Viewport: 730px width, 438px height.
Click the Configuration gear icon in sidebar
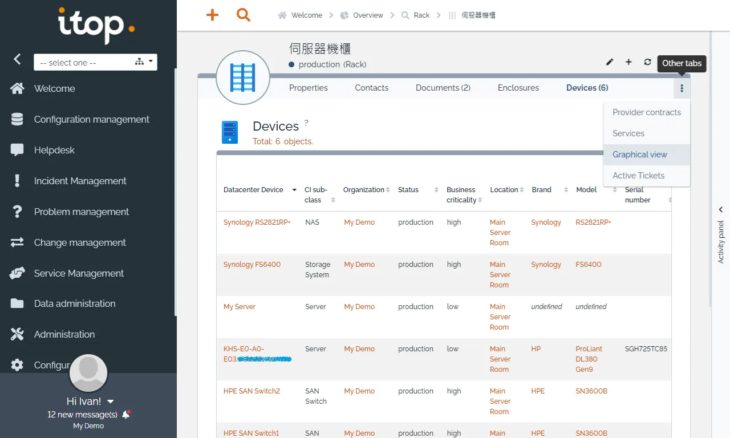(17, 365)
